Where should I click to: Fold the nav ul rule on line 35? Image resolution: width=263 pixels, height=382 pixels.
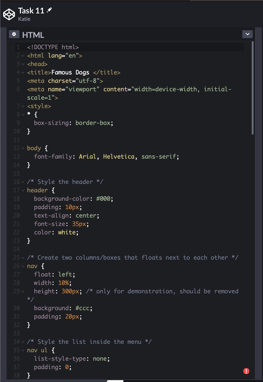coord(23,350)
